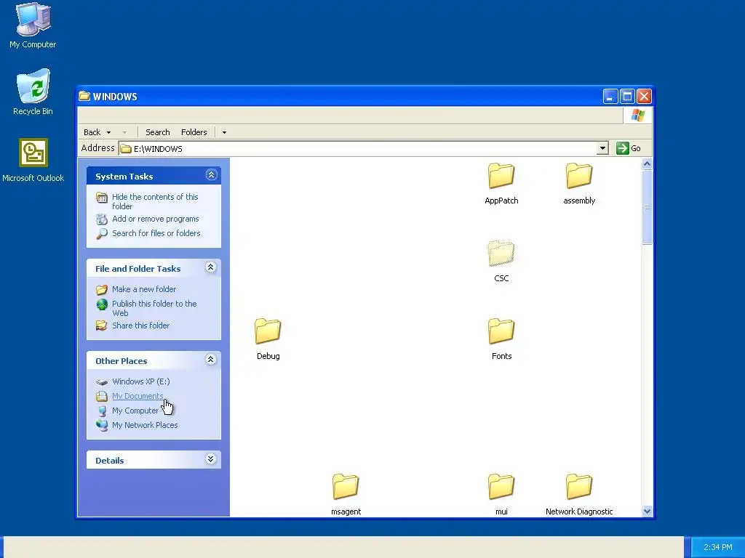Select the CSC folder icon
The width and height of the screenshot is (745, 558).
501,254
